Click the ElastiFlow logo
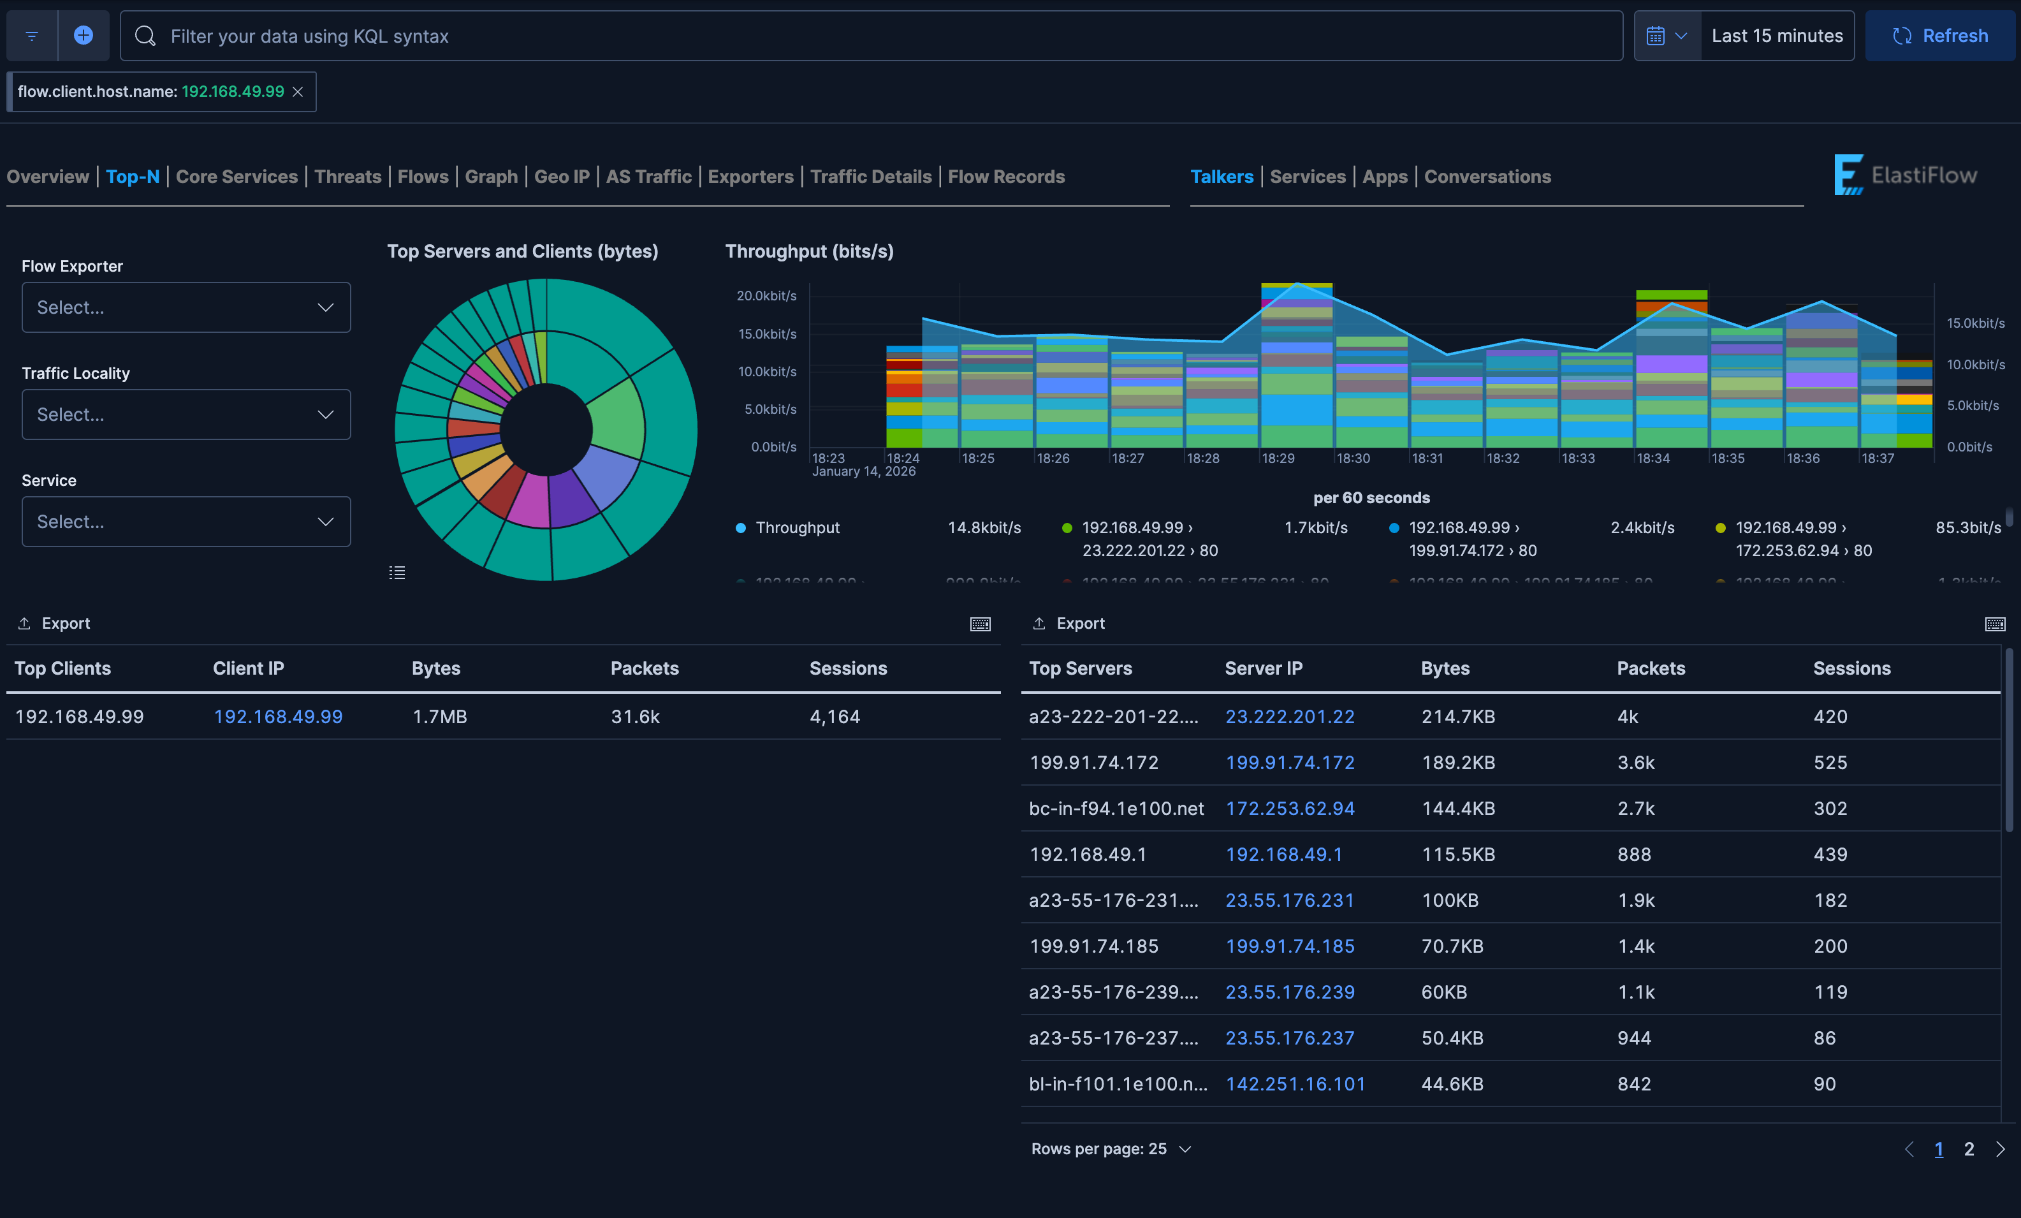The image size is (2021, 1218). click(1906, 175)
